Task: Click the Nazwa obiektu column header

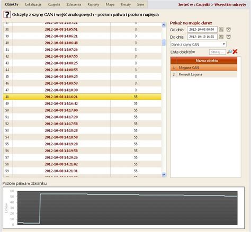Action: coord(207,60)
